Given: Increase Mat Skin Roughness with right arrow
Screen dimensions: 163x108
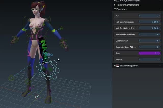Looking at the screenshot, I should [x=159, y=22].
